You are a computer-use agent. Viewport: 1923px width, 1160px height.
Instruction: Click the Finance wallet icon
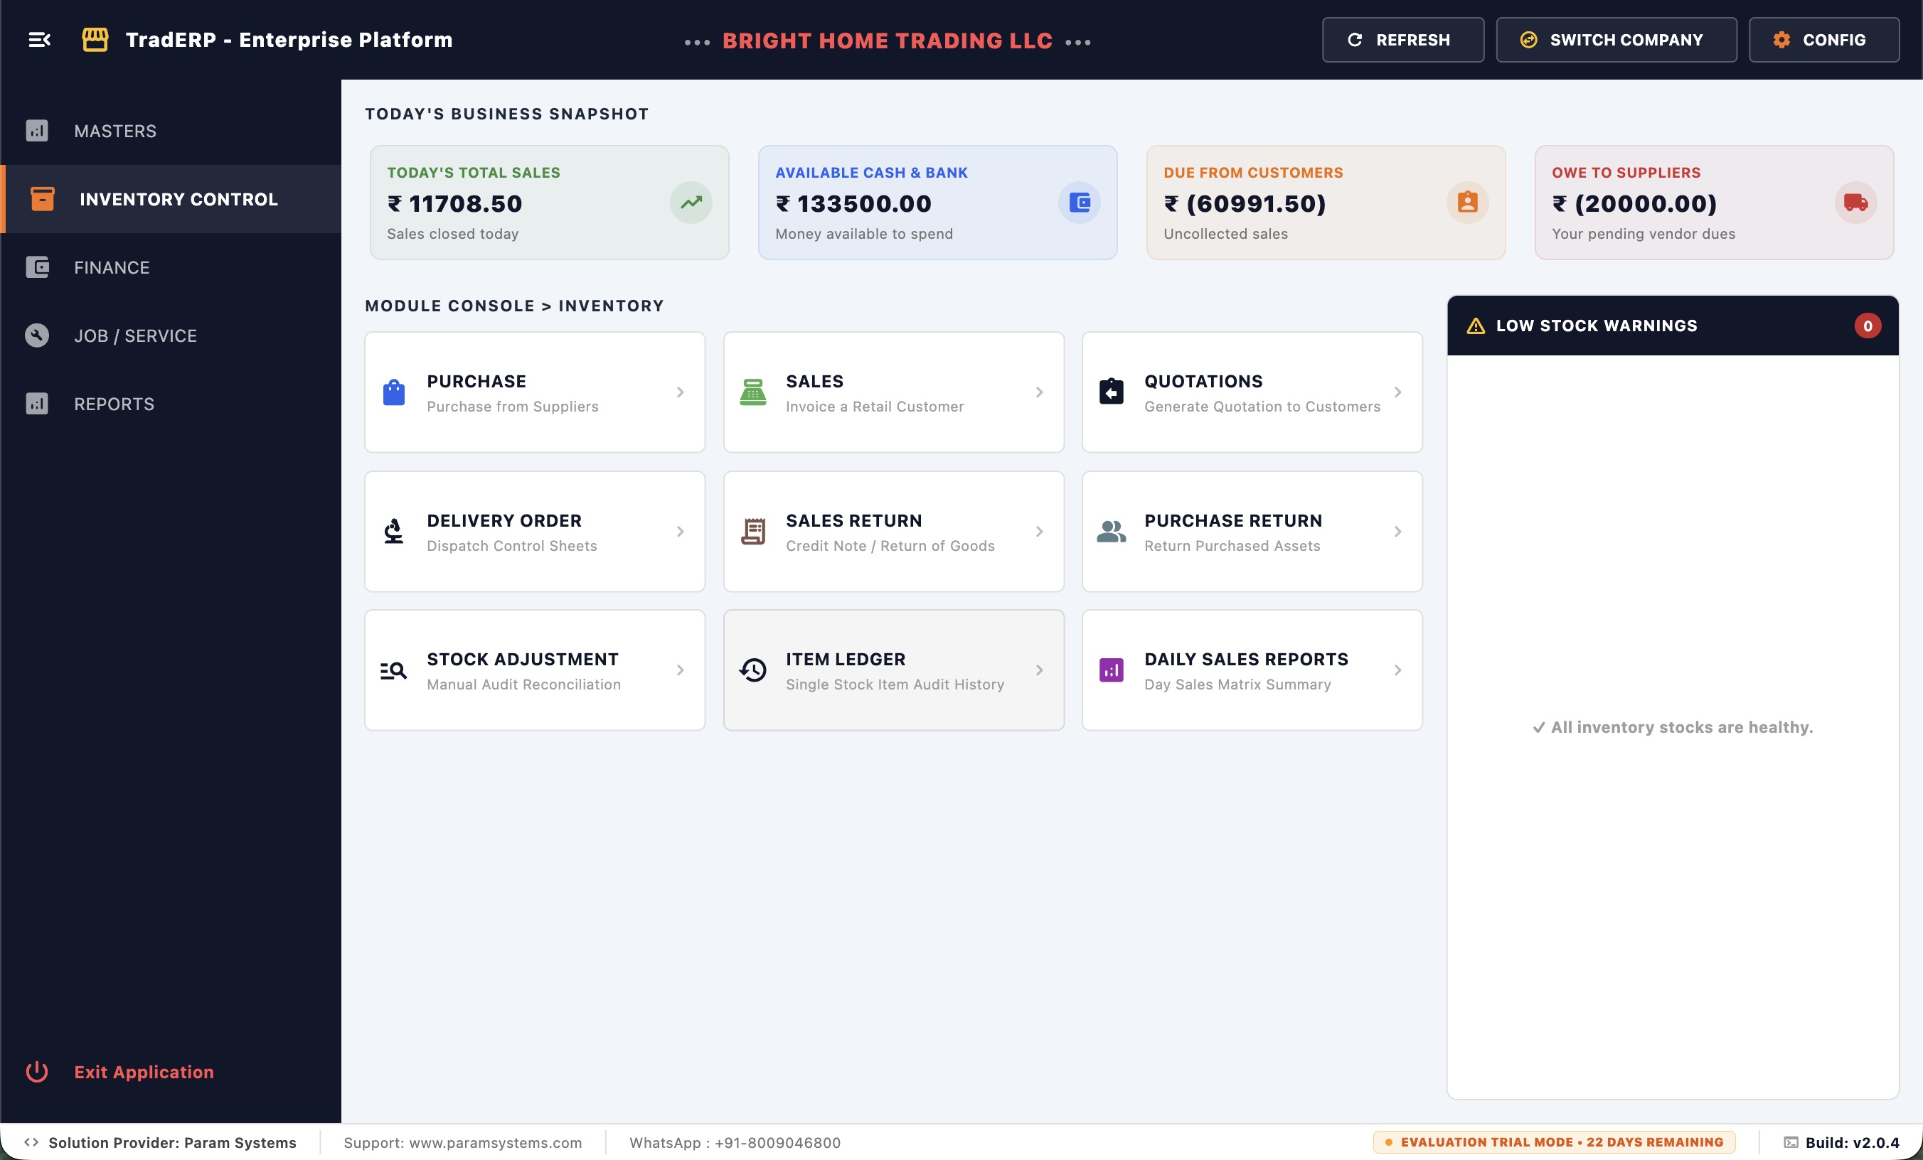37,267
